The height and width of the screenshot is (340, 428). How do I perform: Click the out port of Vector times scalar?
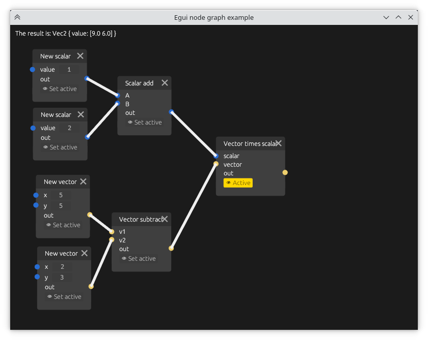tap(285, 173)
